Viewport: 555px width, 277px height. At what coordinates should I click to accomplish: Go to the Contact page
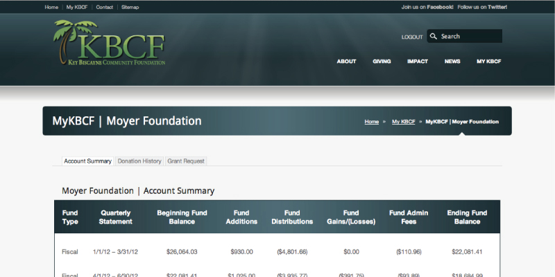click(105, 7)
